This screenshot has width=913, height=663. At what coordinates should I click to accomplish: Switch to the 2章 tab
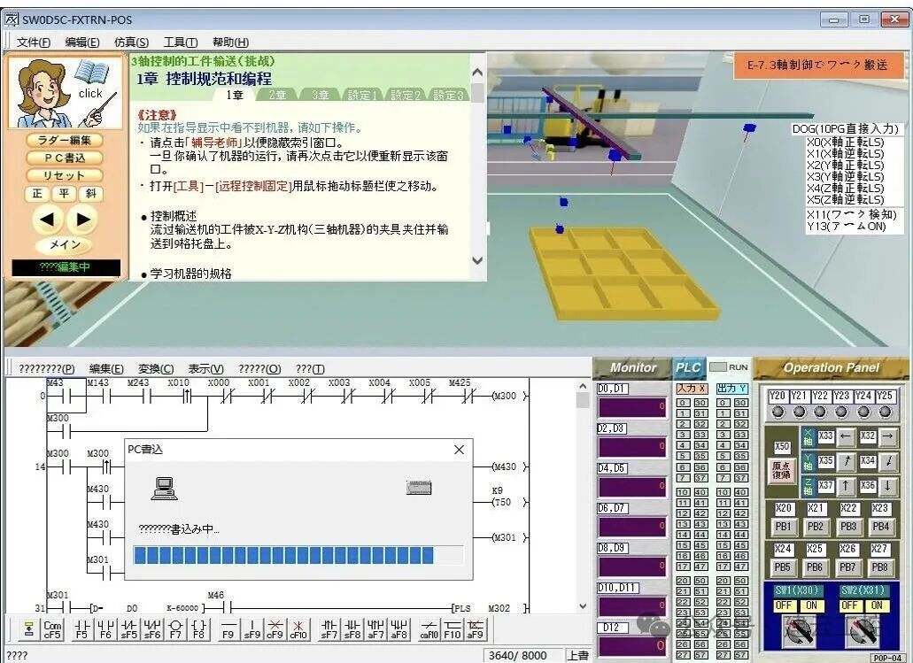coord(278,95)
